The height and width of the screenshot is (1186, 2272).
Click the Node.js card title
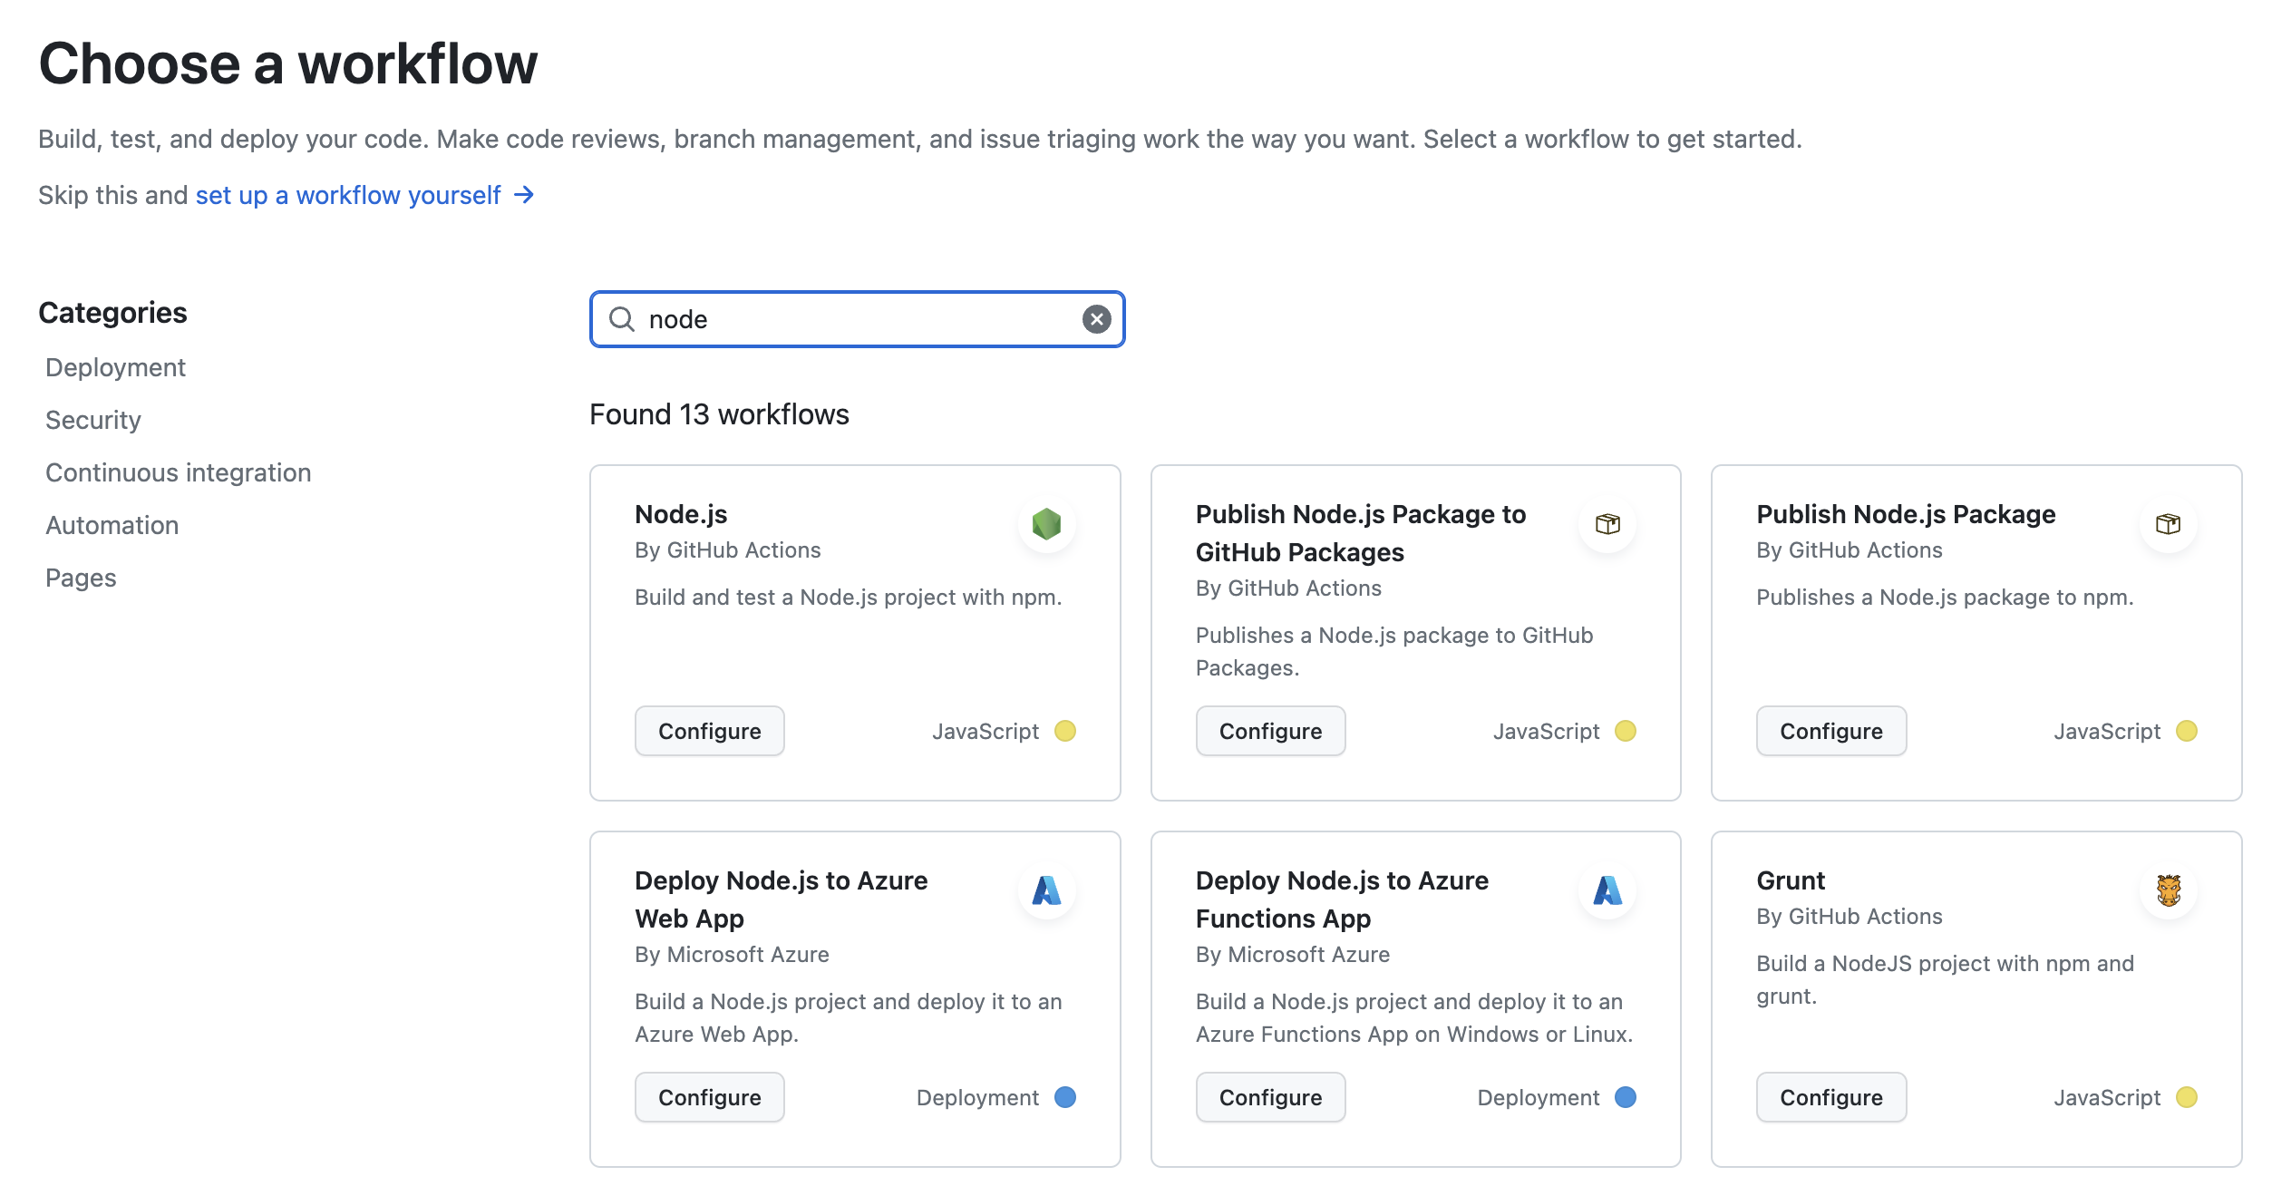tap(681, 514)
